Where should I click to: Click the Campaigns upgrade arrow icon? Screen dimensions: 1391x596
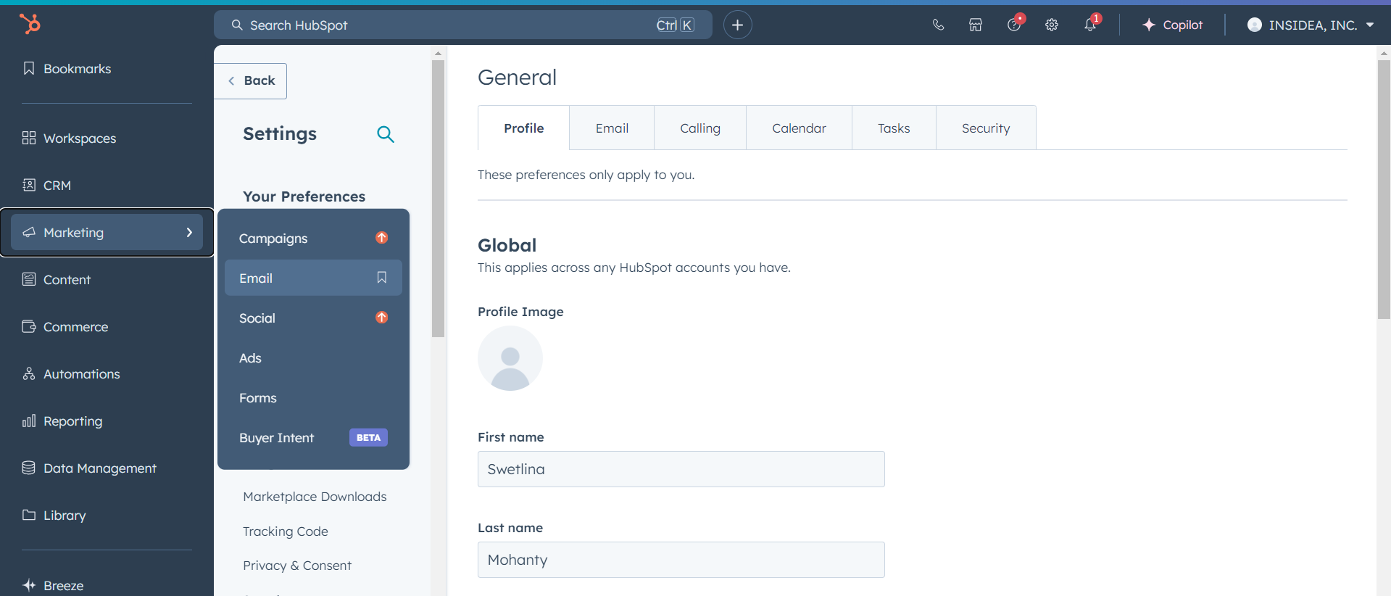point(382,238)
